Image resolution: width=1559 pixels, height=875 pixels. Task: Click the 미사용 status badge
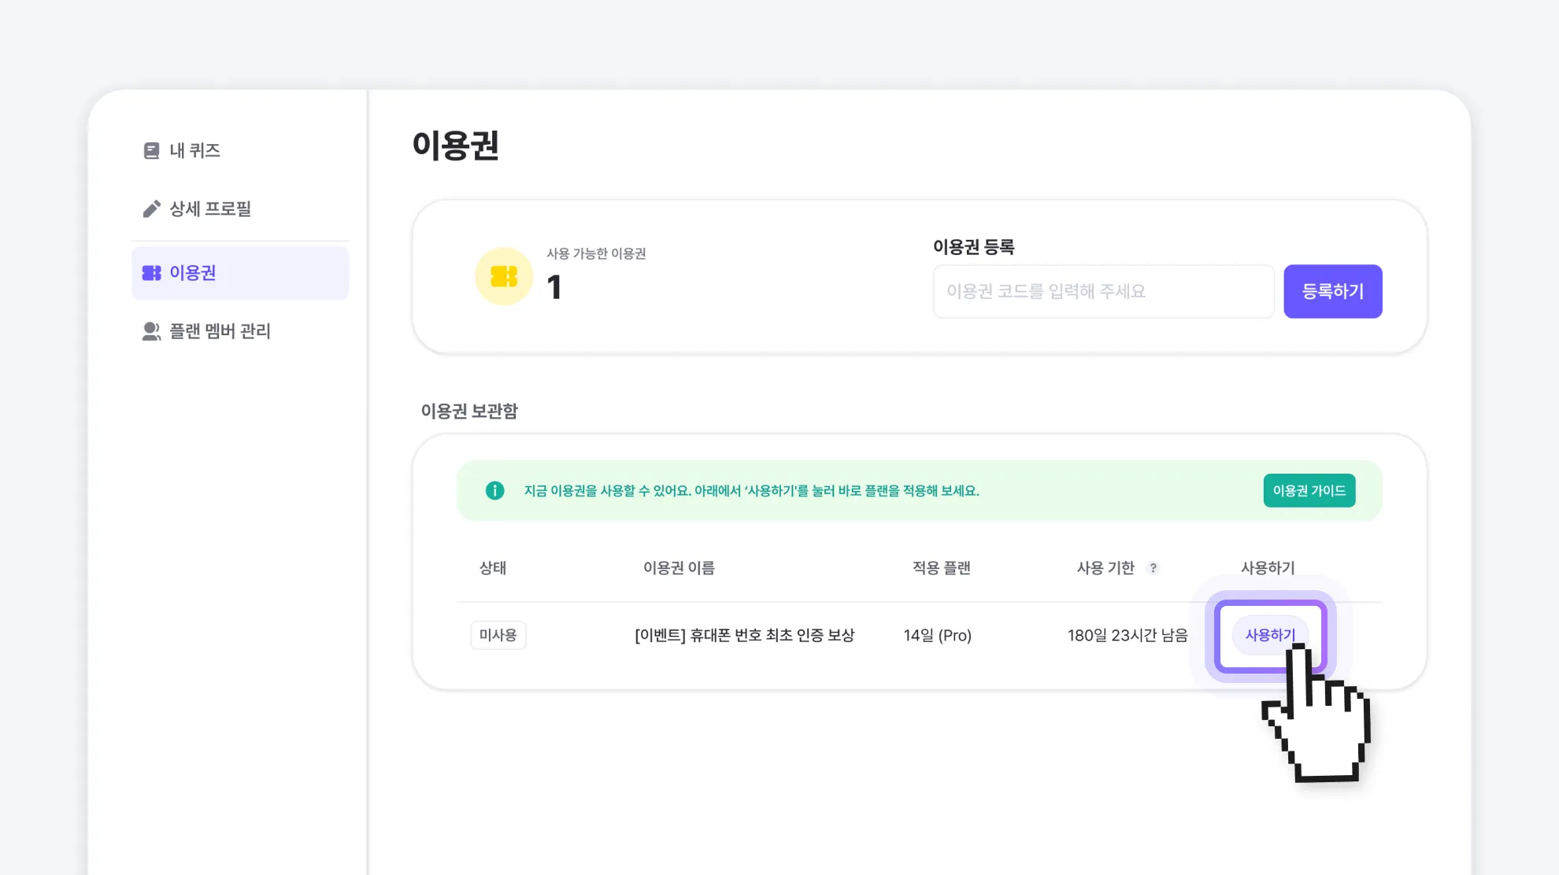[x=498, y=635]
